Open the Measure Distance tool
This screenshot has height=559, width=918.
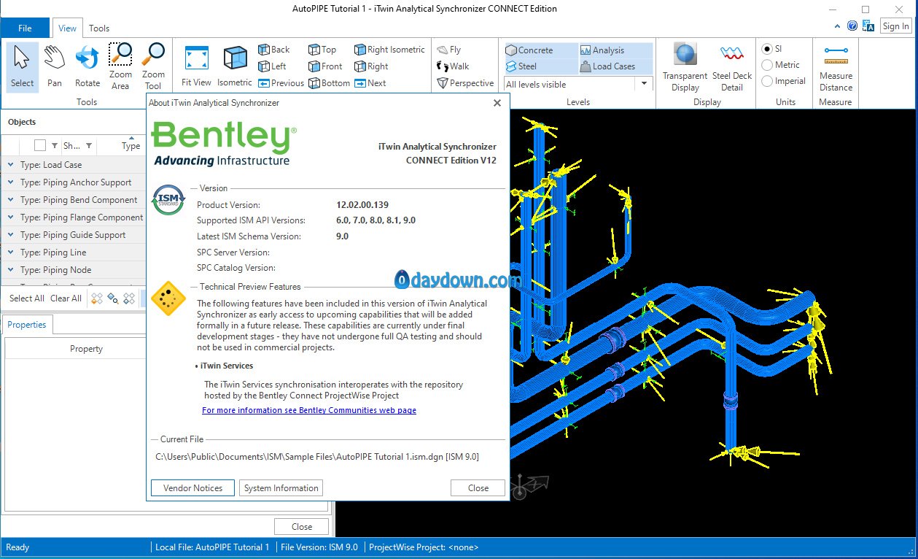836,66
